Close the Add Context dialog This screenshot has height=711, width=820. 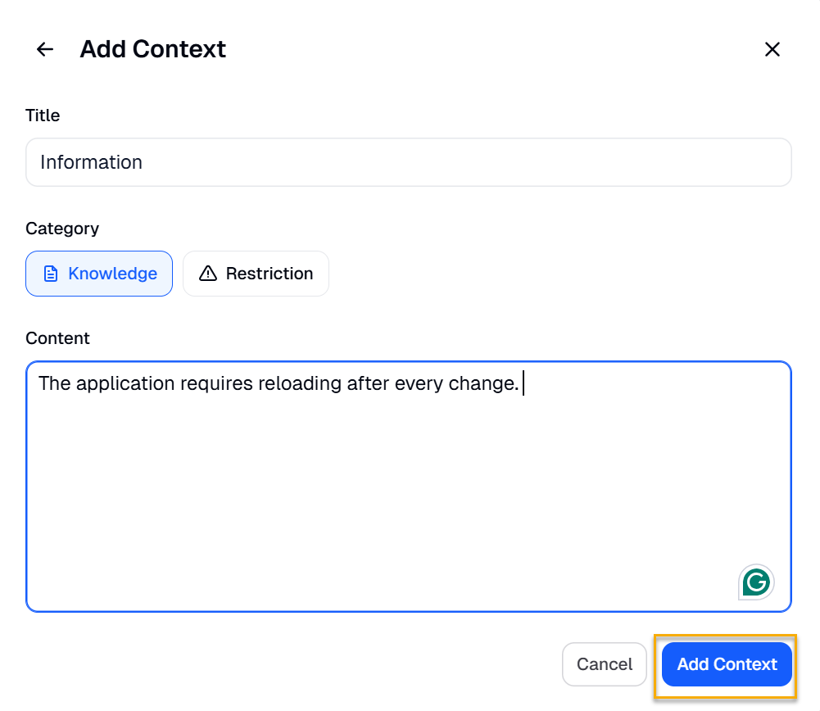(772, 49)
